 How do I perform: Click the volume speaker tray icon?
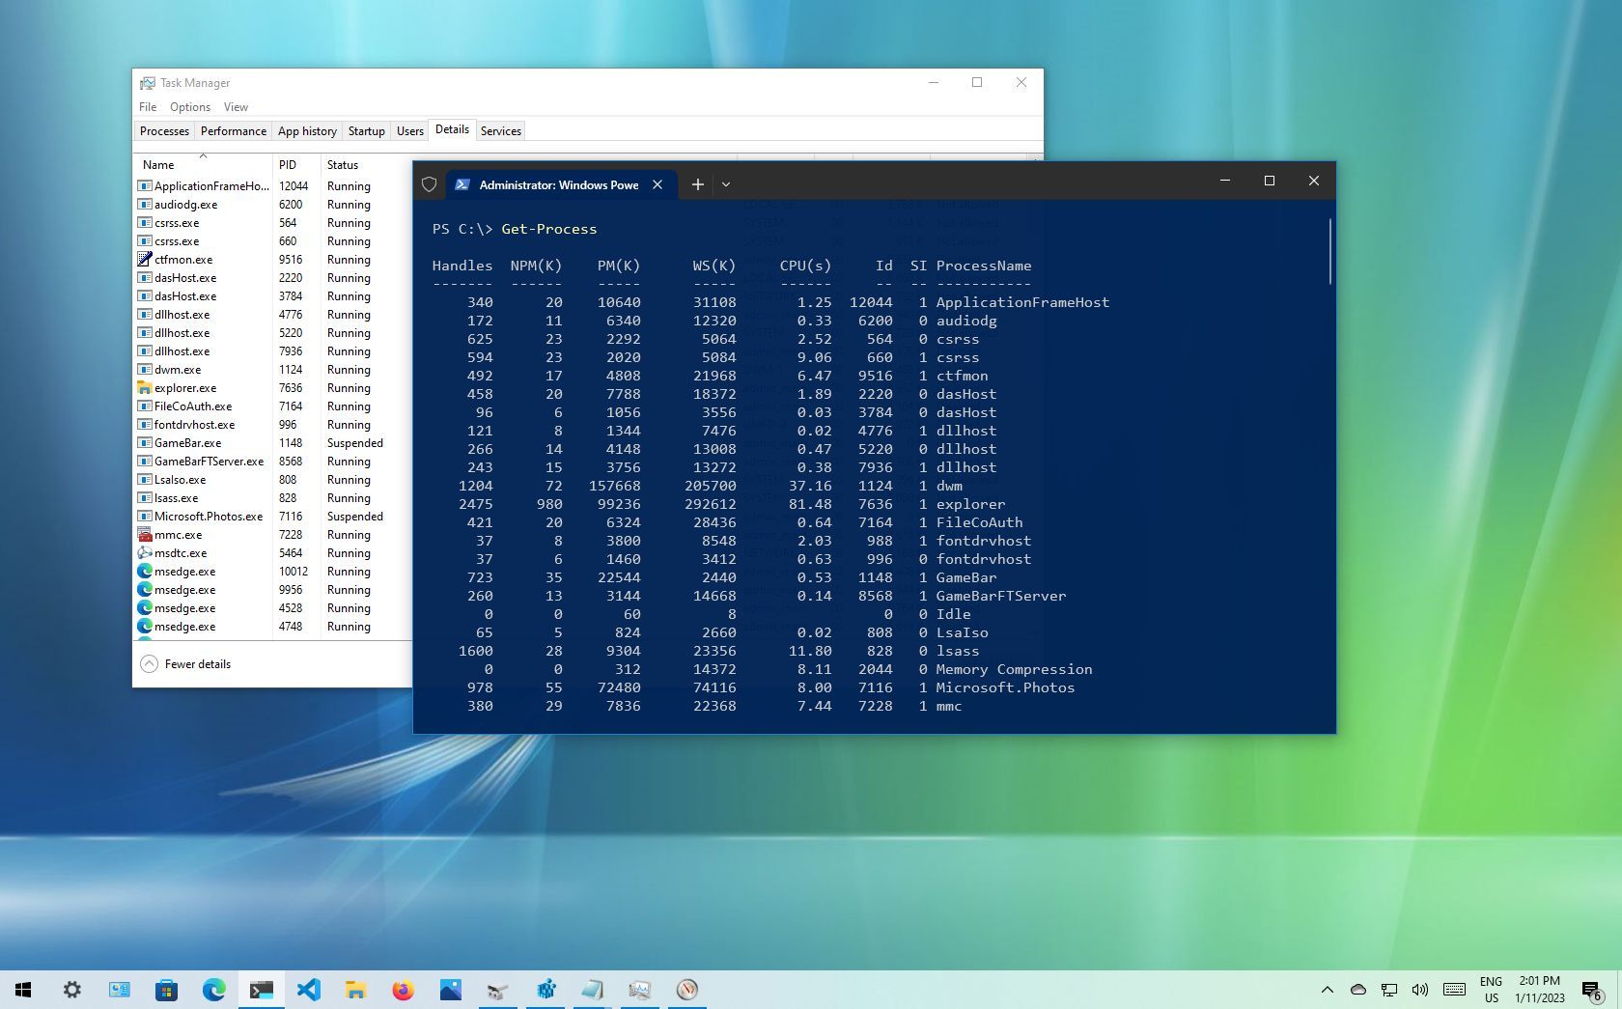(x=1419, y=990)
